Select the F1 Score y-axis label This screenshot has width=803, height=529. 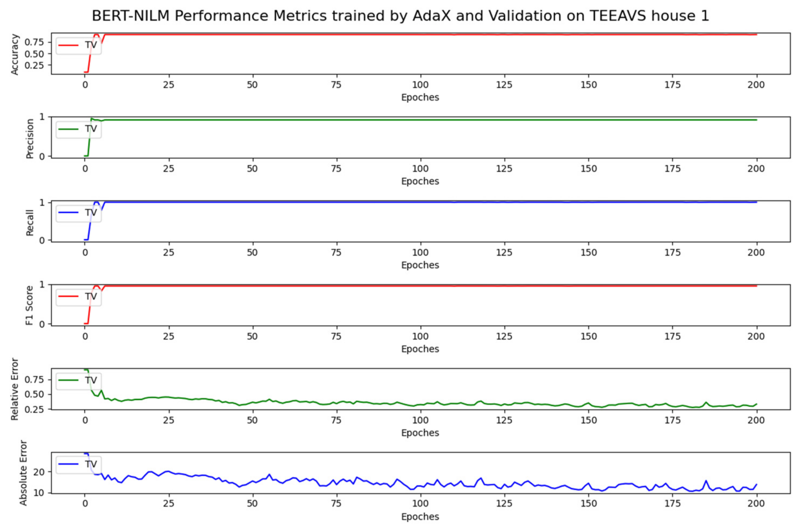pos(30,305)
